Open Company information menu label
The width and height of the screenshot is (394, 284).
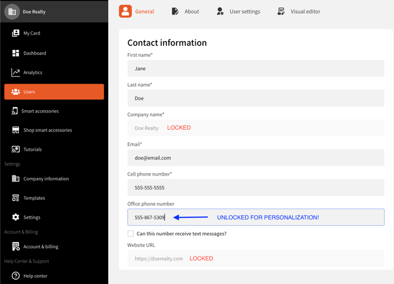(x=46, y=179)
